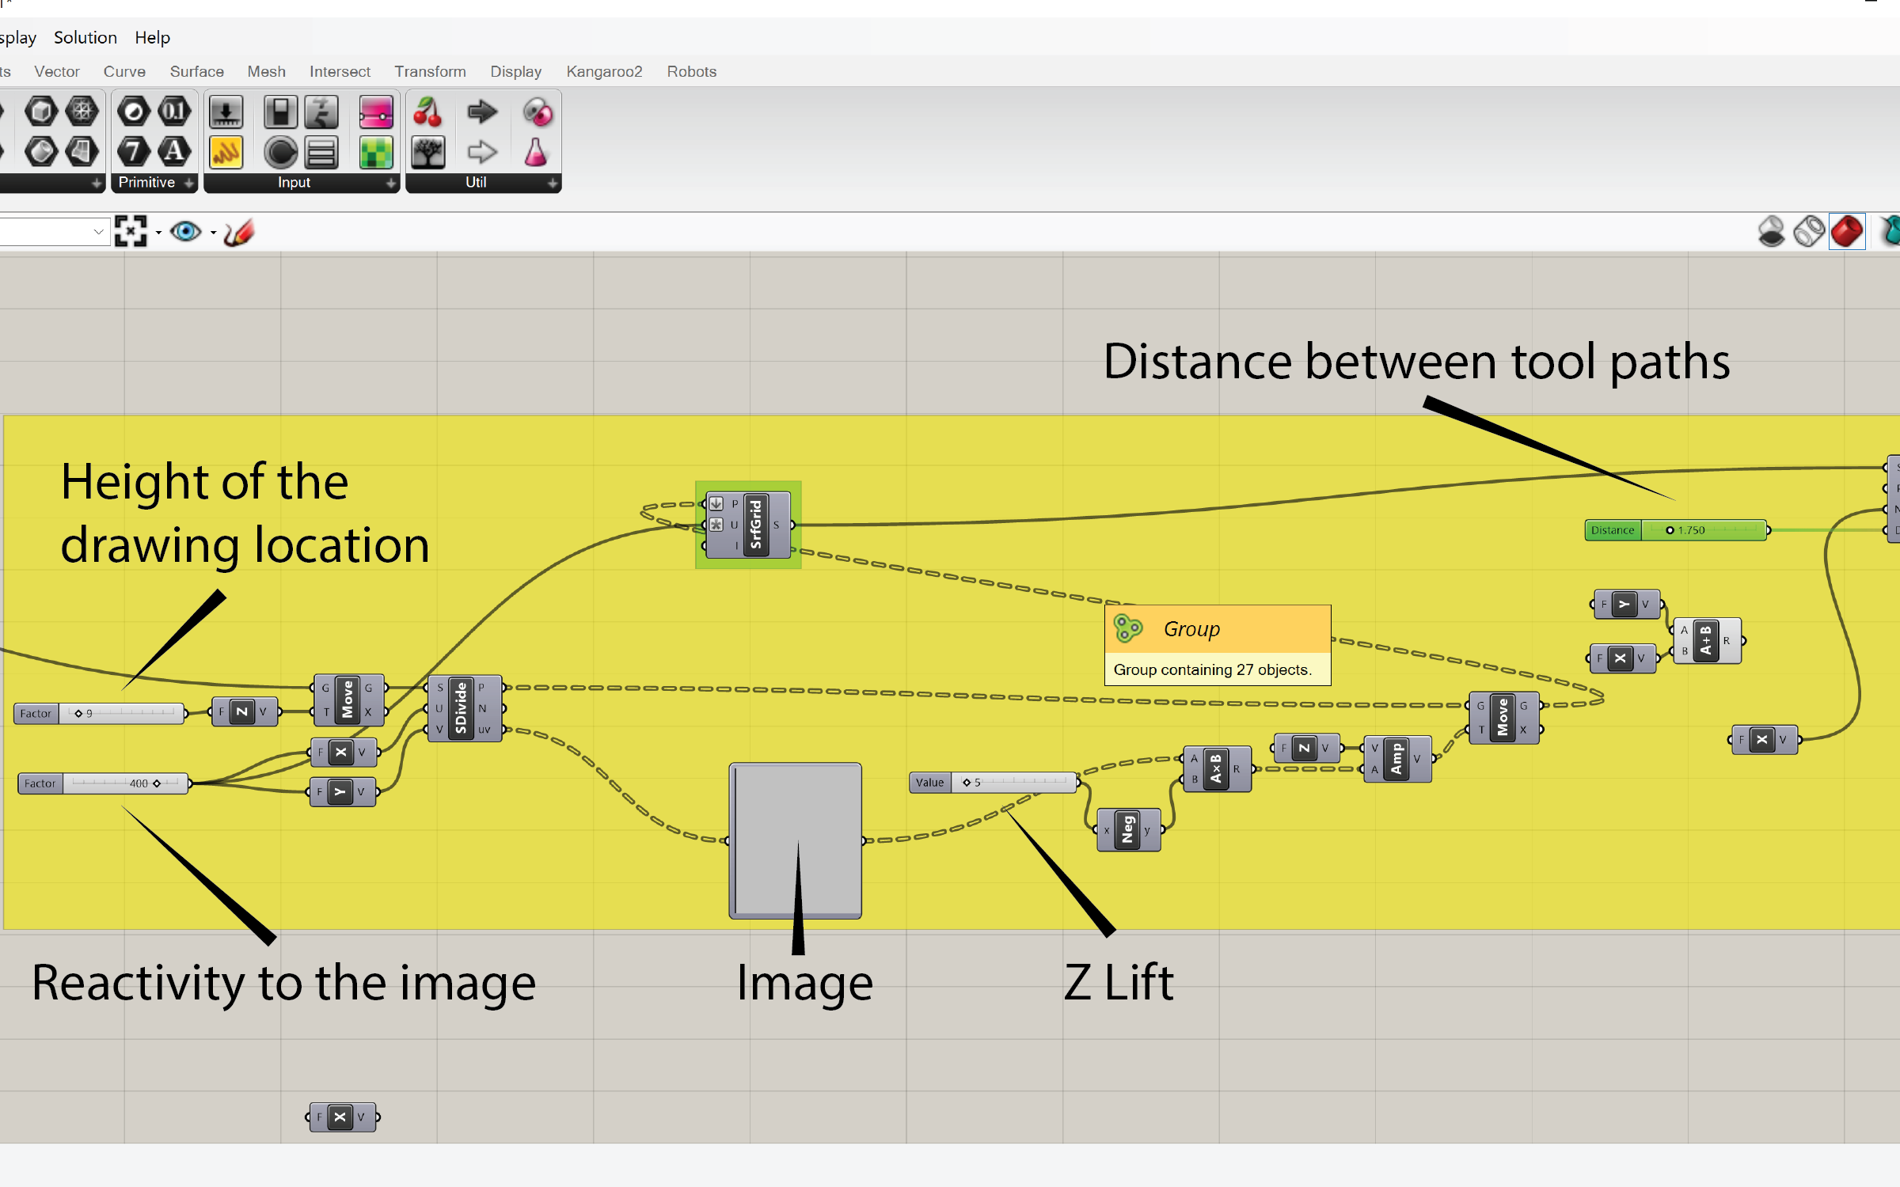Screen dimensions: 1900x1187
Task: Click the Neg component near the Value slider
Action: coord(1127,828)
